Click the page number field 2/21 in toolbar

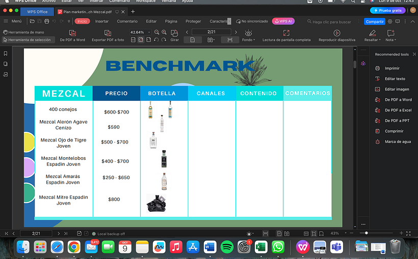tap(212, 32)
